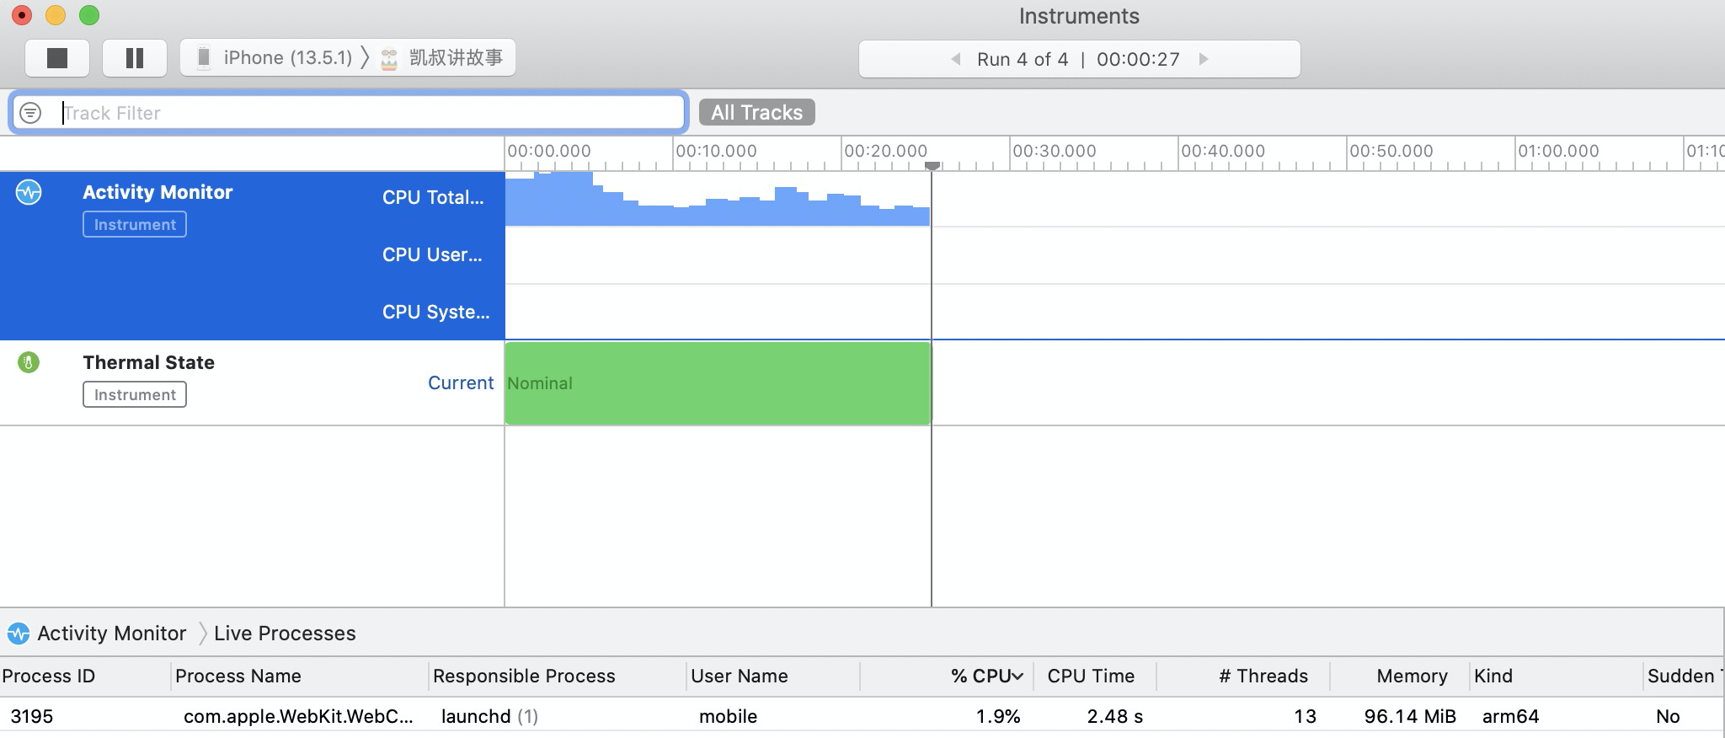Viewport: 1725px width, 738px height.
Task: Click the green Nominal thermal state bar
Action: [x=718, y=383]
